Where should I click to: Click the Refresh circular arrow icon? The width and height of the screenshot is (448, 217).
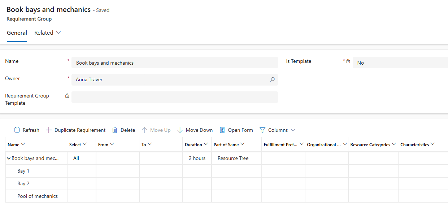pos(17,130)
